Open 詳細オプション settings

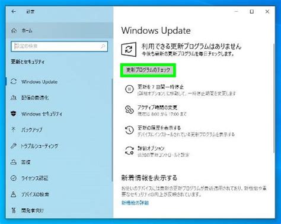point(151,148)
